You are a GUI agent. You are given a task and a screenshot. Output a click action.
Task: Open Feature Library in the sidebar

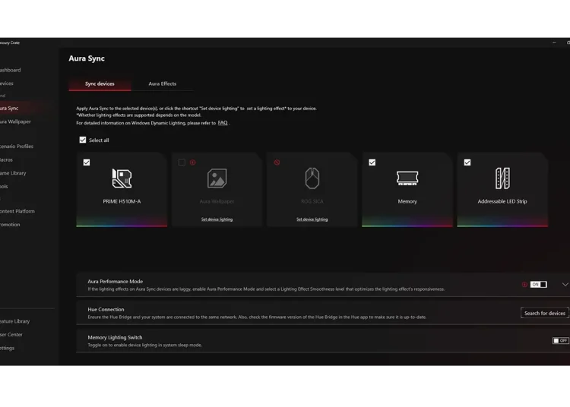click(15, 321)
